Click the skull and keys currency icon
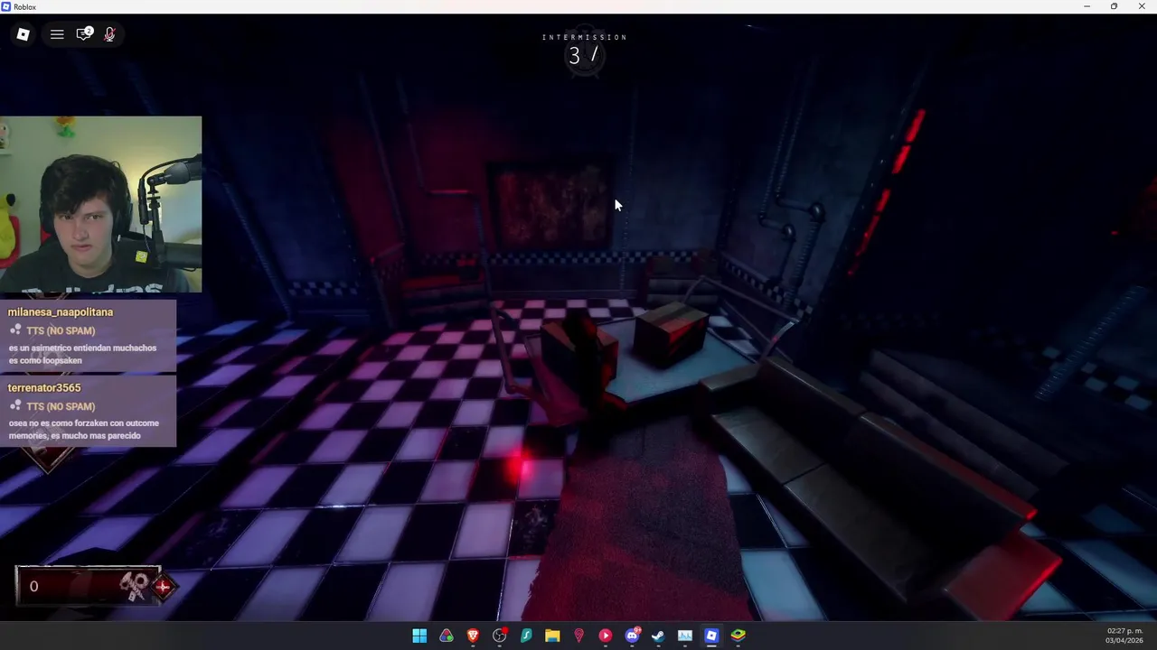This screenshot has height=650, width=1157. 135,586
